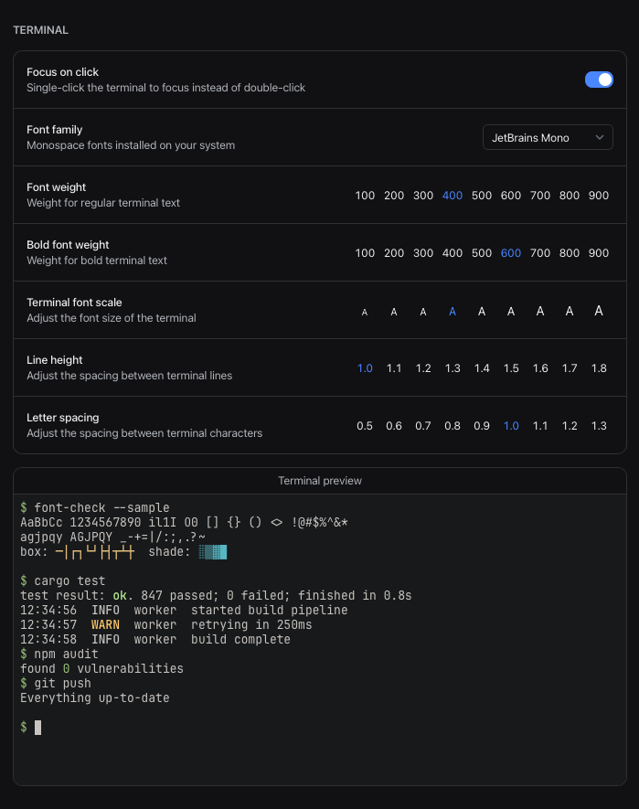This screenshot has height=809, width=639.
Task: Click the green 'ok' test result
Action: click(120, 595)
